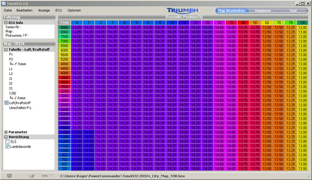Screen dimensions: 312x180
Task: Select the F Trimm entry
Action: [x=20, y=64]
